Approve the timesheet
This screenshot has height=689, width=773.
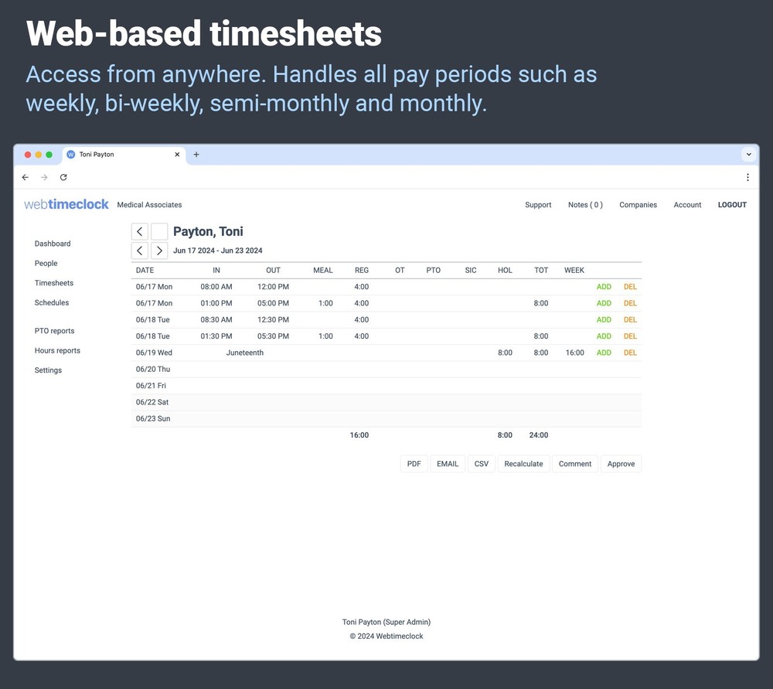[621, 464]
